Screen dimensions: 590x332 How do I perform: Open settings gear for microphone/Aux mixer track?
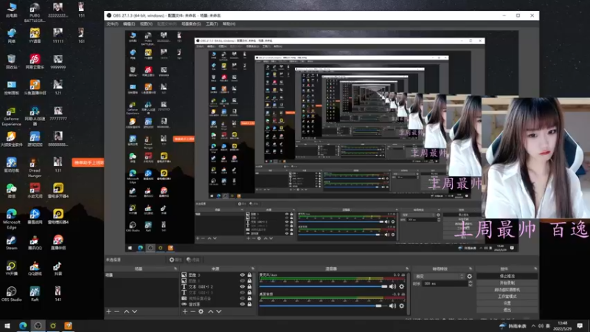click(x=401, y=286)
